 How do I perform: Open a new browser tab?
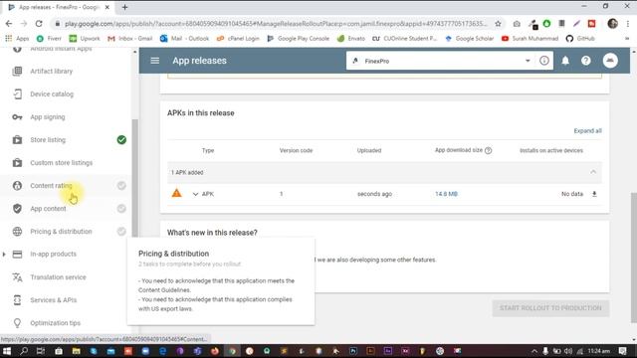click(124, 7)
